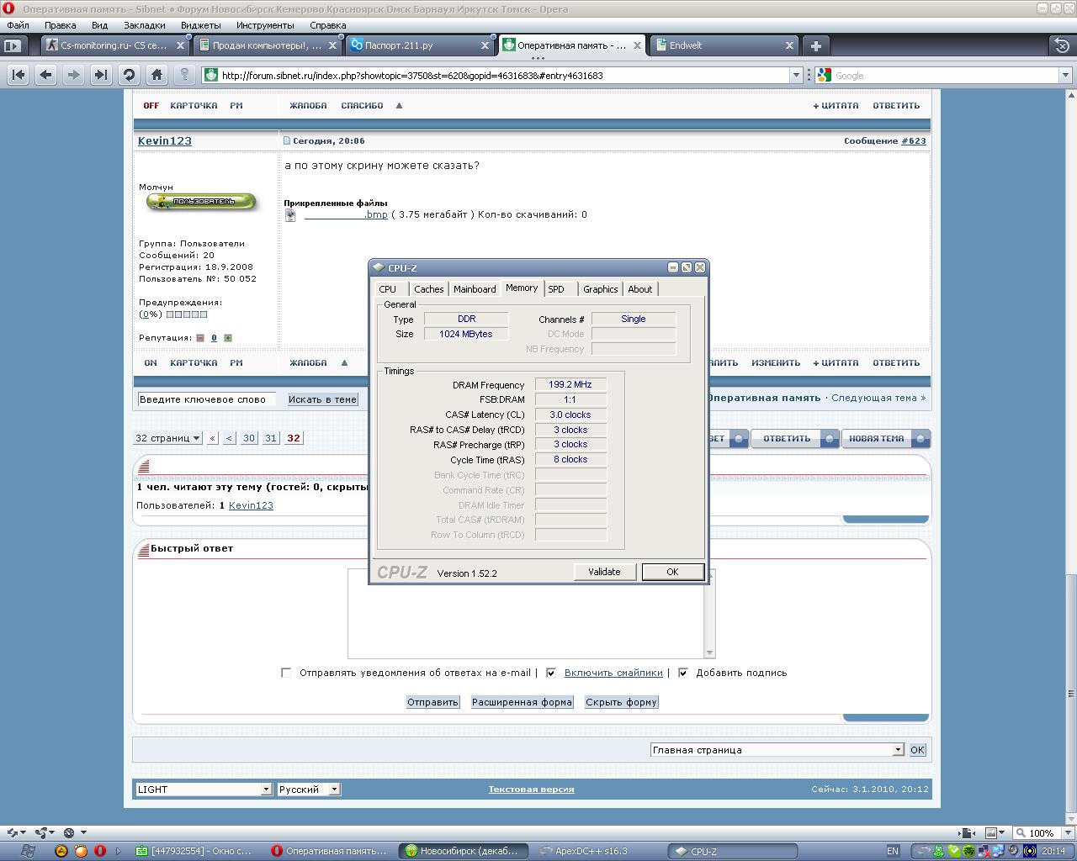The height and width of the screenshot is (861, 1077).
Task: Click the Rewind navigation button
Action: point(19,75)
